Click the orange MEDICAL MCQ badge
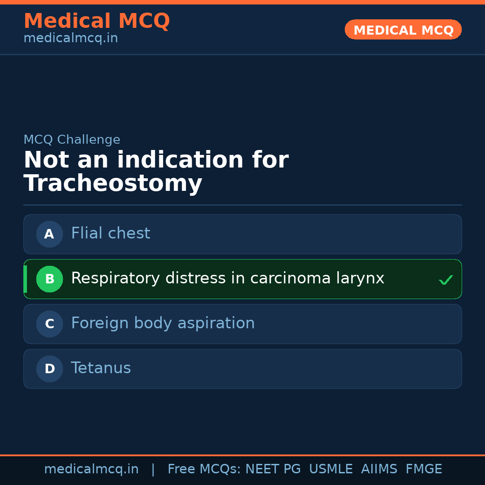Viewport: 485px width, 485px height. (x=403, y=30)
